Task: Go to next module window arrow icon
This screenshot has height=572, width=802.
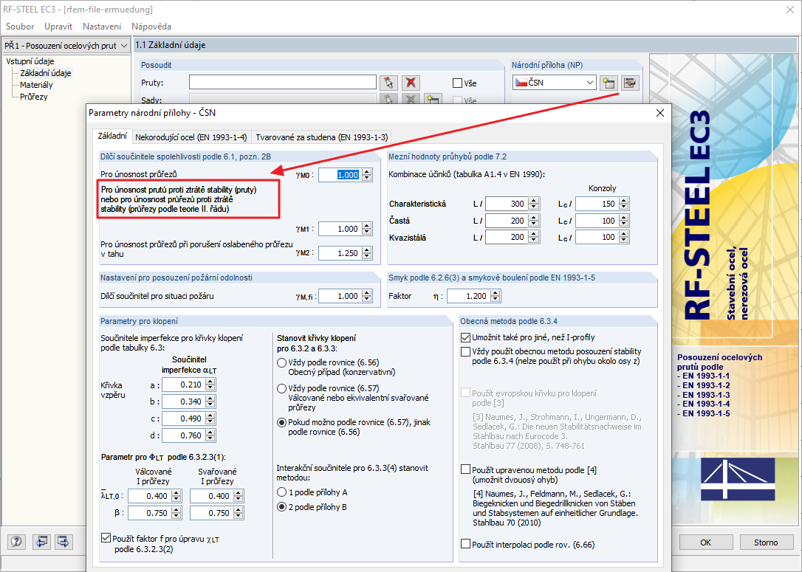Action: [64, 541]
